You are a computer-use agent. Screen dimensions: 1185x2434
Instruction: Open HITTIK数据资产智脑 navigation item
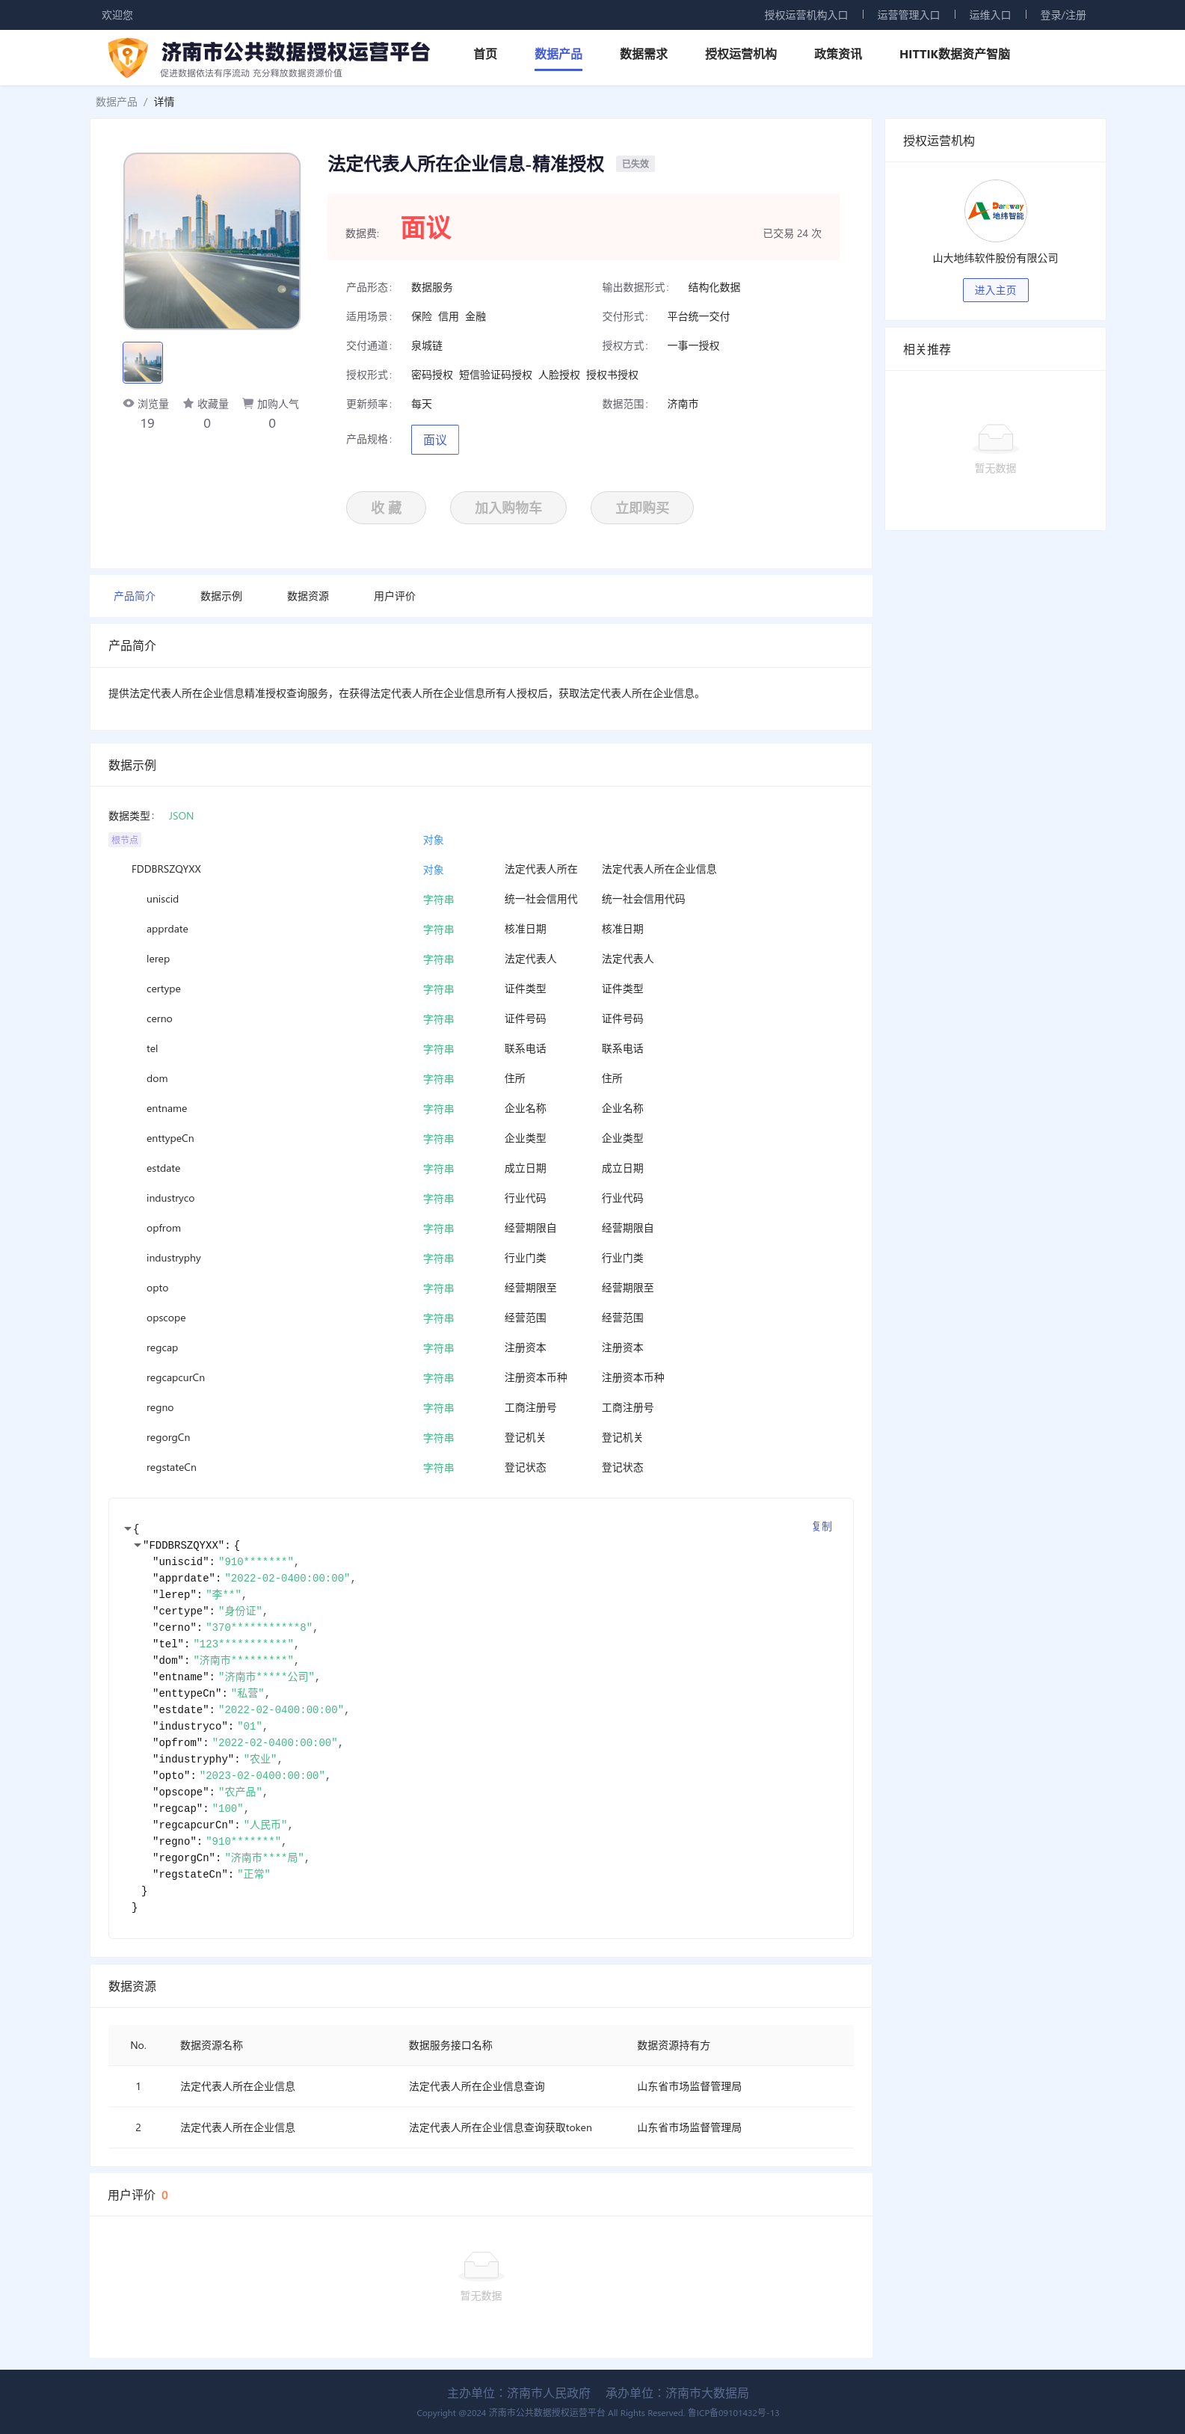click(x=955, y=54)
